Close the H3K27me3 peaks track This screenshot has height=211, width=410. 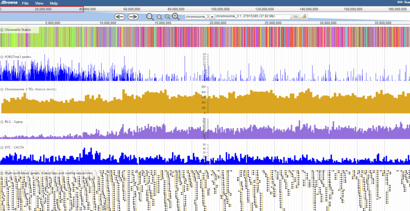2,57
